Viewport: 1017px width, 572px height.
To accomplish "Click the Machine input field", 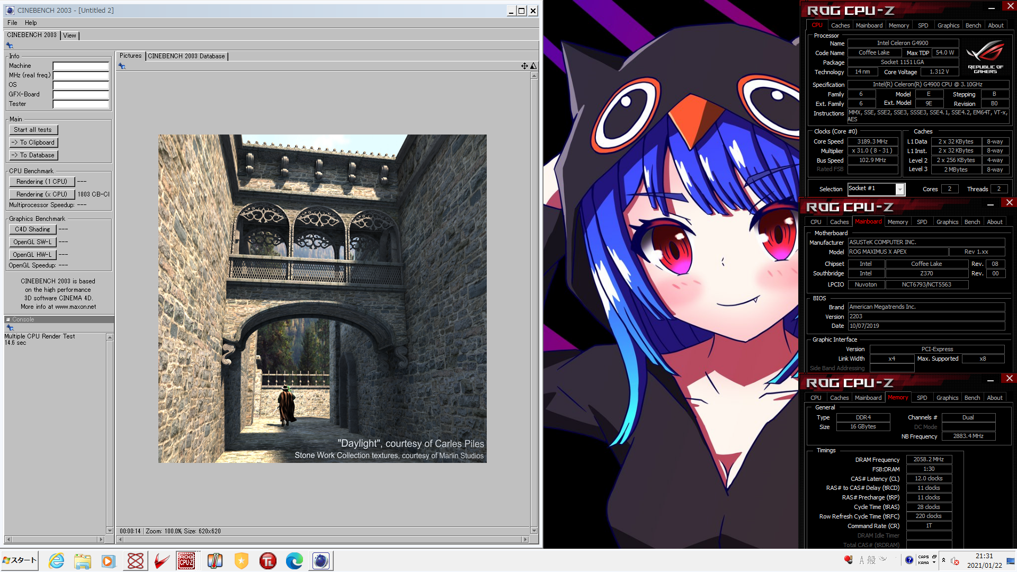I will 81,66.
